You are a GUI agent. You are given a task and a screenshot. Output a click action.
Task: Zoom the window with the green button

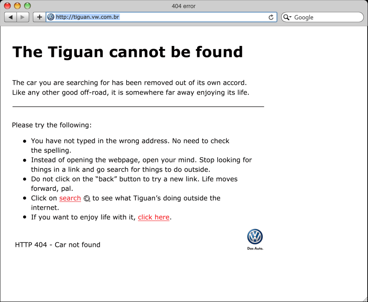pyautogui.click(x=27, y=6)
